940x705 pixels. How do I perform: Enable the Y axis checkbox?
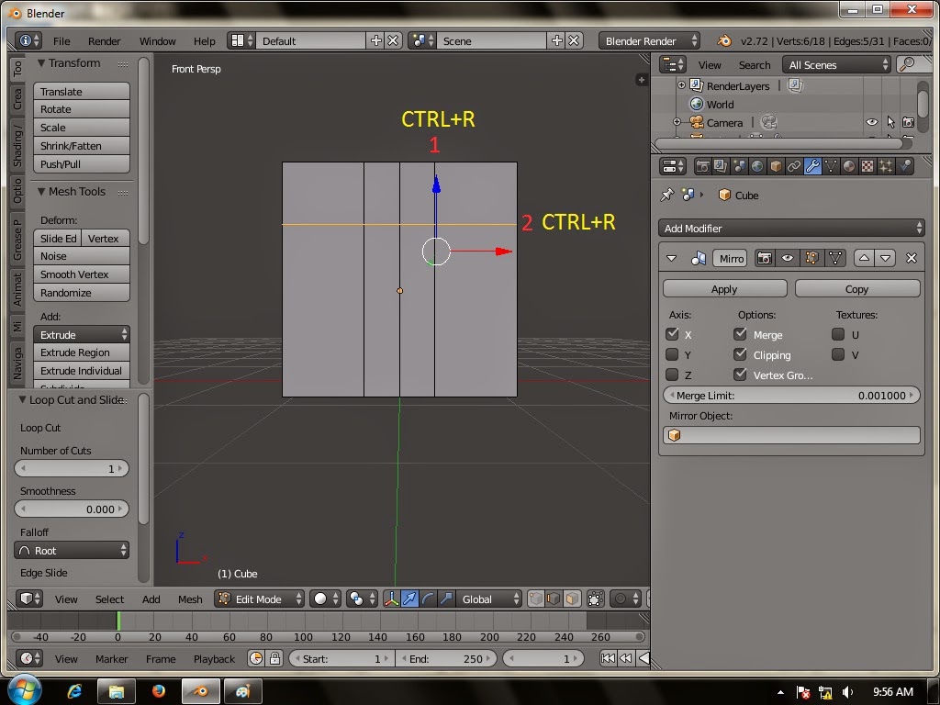(672, 354)
